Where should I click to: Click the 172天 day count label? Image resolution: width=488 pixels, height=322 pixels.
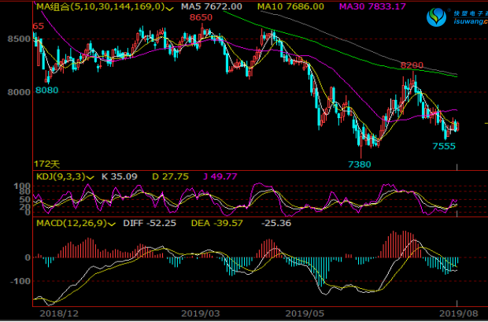[47, 164]
